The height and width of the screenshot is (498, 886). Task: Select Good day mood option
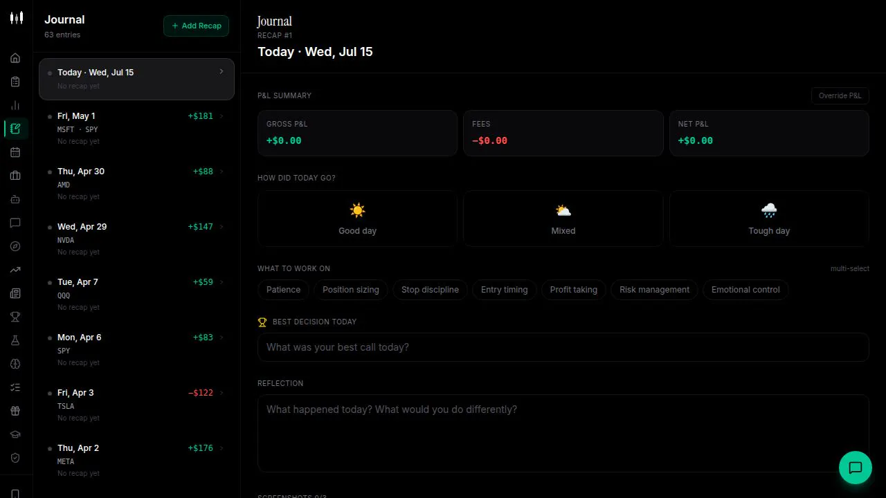tap(357, 219)
